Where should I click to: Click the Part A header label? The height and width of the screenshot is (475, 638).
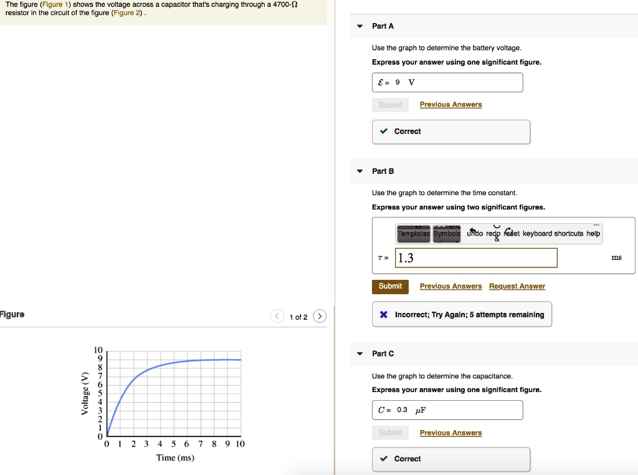coord(383,26)
